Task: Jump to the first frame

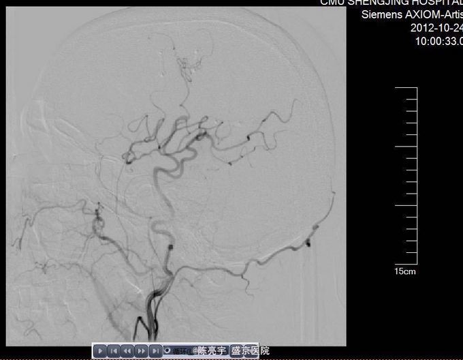Action: pos(114,351)
